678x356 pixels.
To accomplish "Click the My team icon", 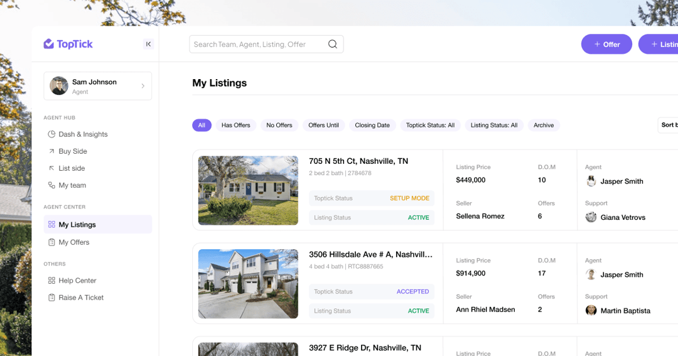I will pos(51,185).
